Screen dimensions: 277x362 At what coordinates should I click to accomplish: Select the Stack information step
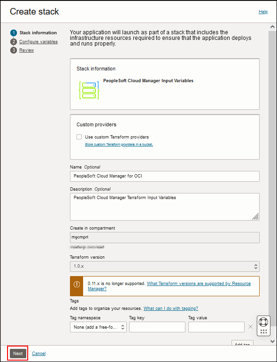click(x=38, y=33)
